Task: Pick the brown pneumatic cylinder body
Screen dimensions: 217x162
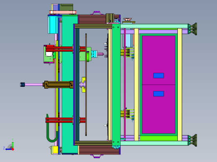Action: pyautogui.click(x=58, y=85)
